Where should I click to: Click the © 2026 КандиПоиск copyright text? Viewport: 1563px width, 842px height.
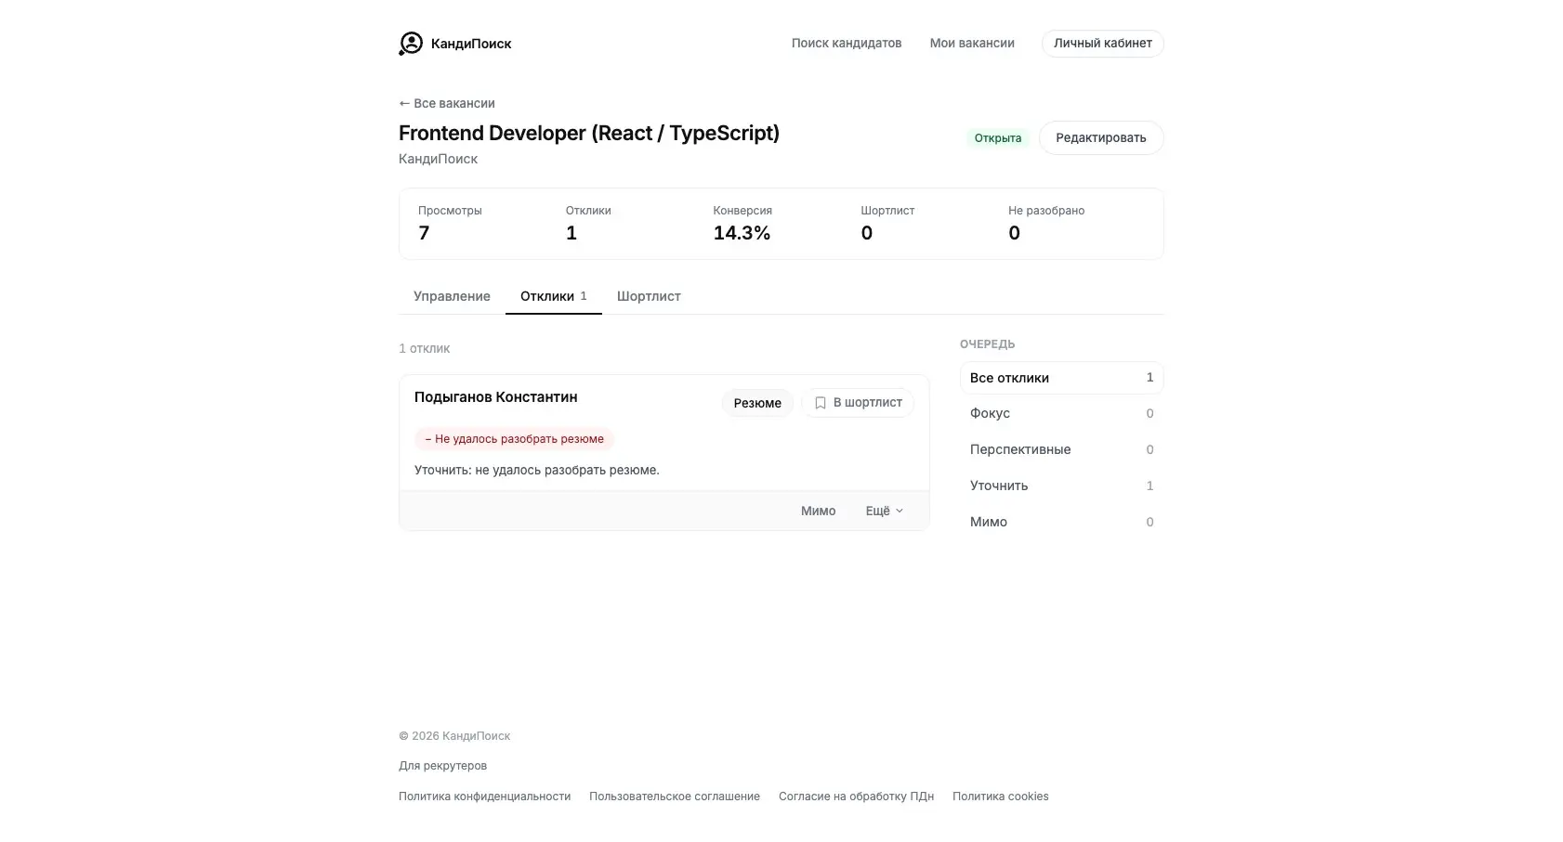pos(454,736)
